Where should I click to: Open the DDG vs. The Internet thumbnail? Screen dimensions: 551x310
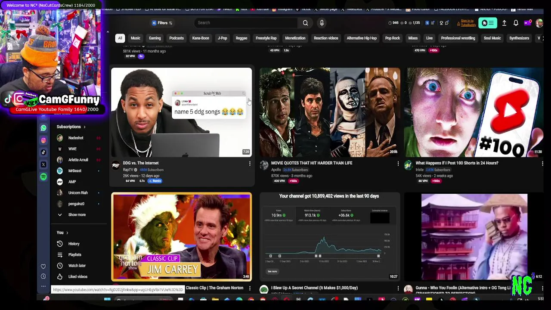(x=181, y=112)
